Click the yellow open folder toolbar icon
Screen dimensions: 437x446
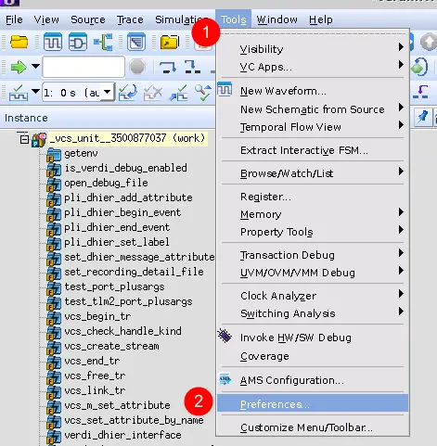tap(19, 42)
